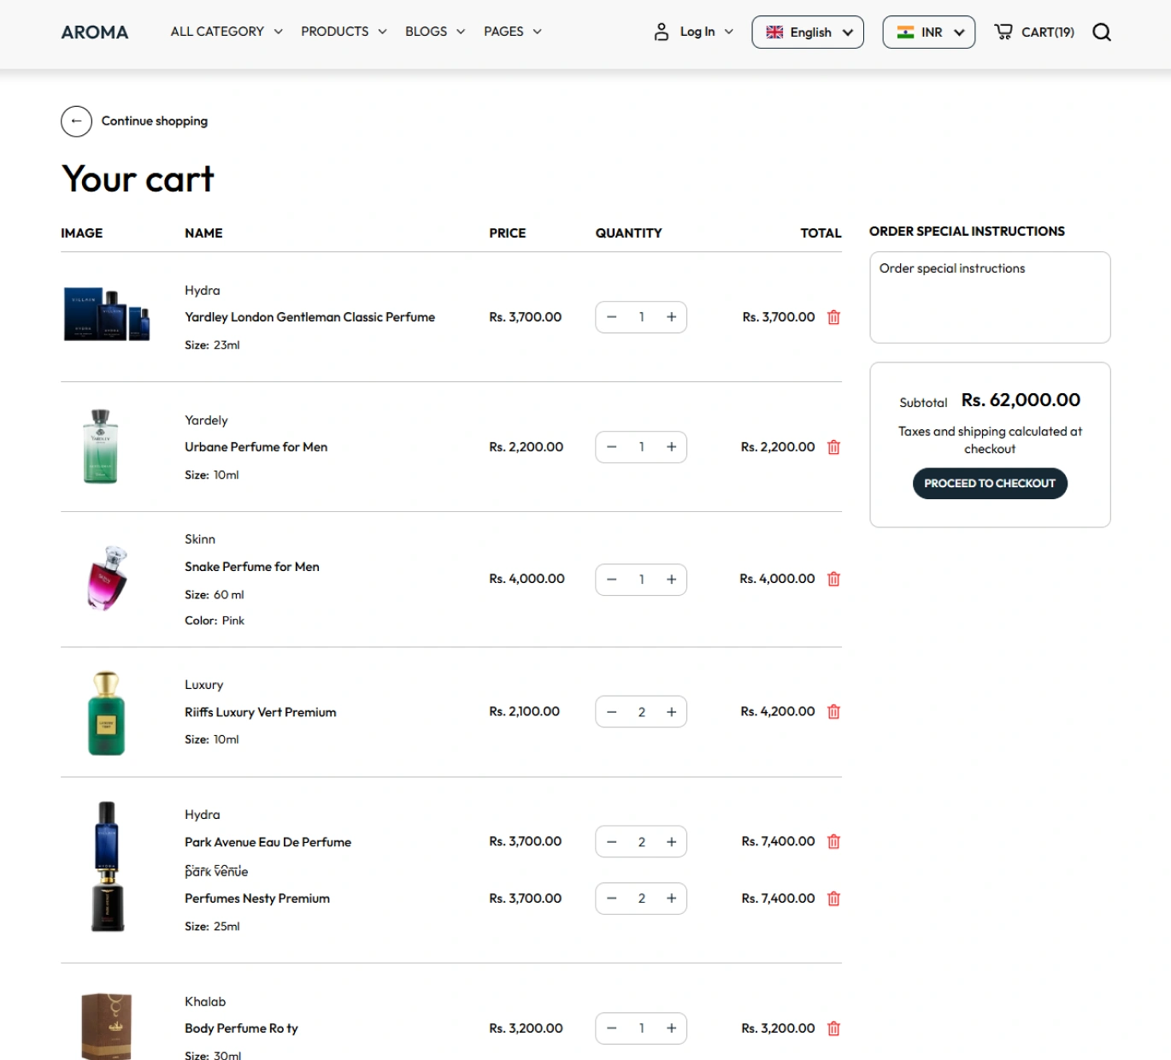The width and height of the screenshot is (1171, 1060).
Task: Delete Yardley London Gentleman Classic Perfume
Action: 833,317
